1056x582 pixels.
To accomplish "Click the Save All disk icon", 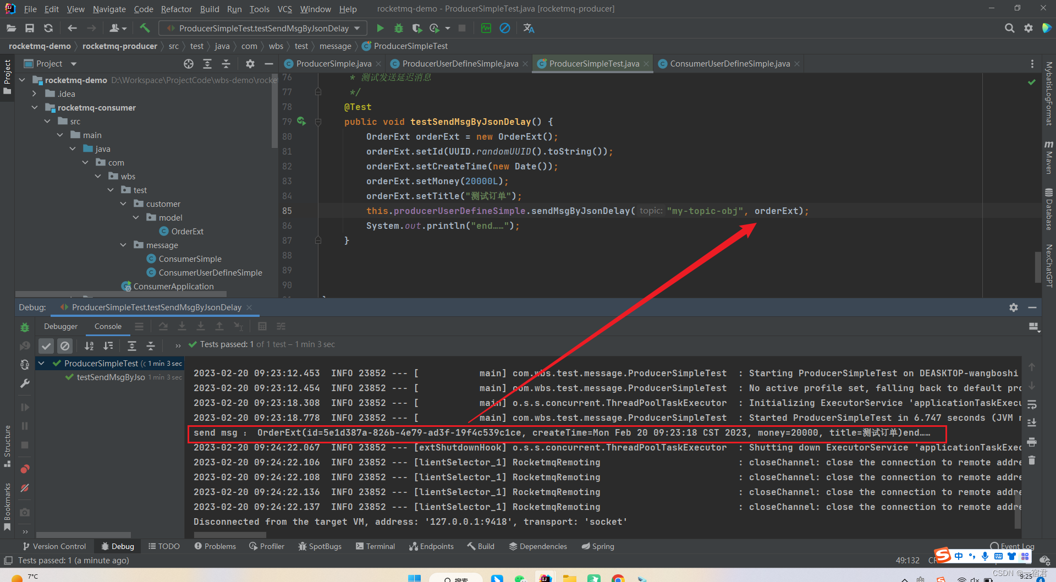I will (x=30, y=28).
